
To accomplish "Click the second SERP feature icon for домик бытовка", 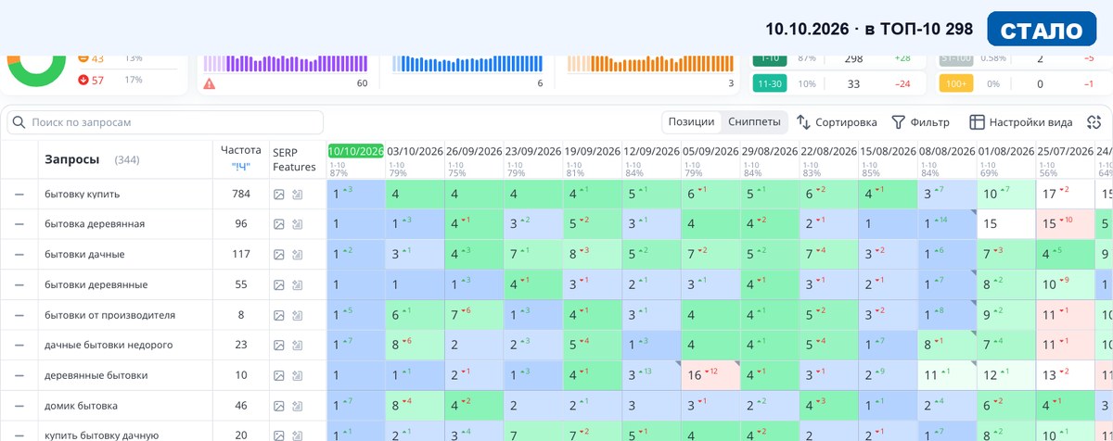I will click(x=298, y=406).
